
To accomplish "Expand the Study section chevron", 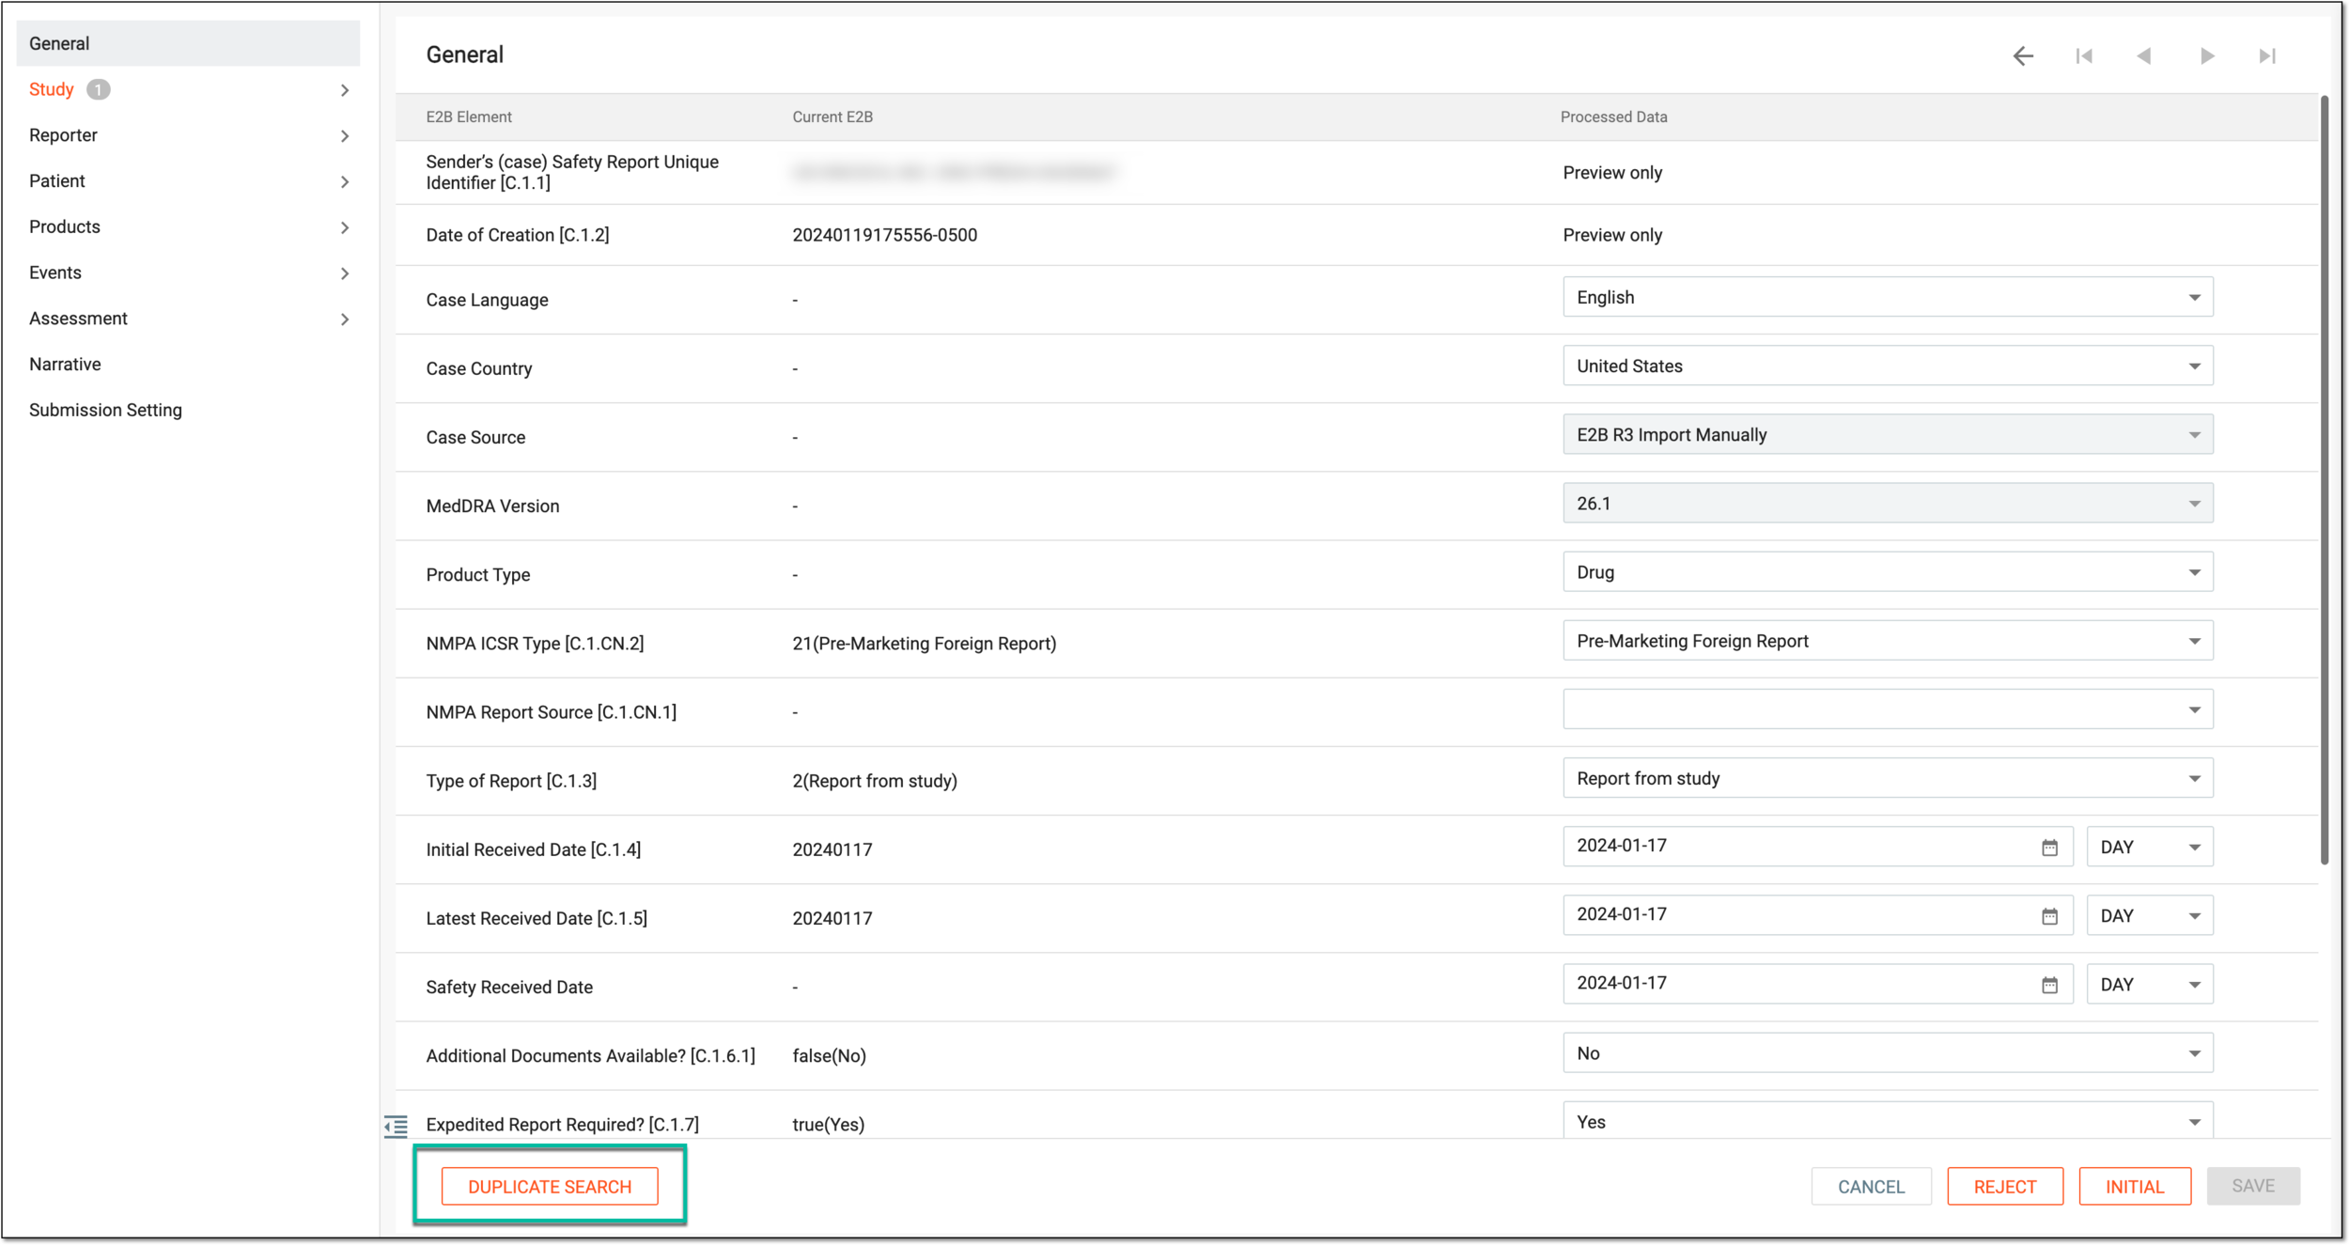I will point(345,90).
